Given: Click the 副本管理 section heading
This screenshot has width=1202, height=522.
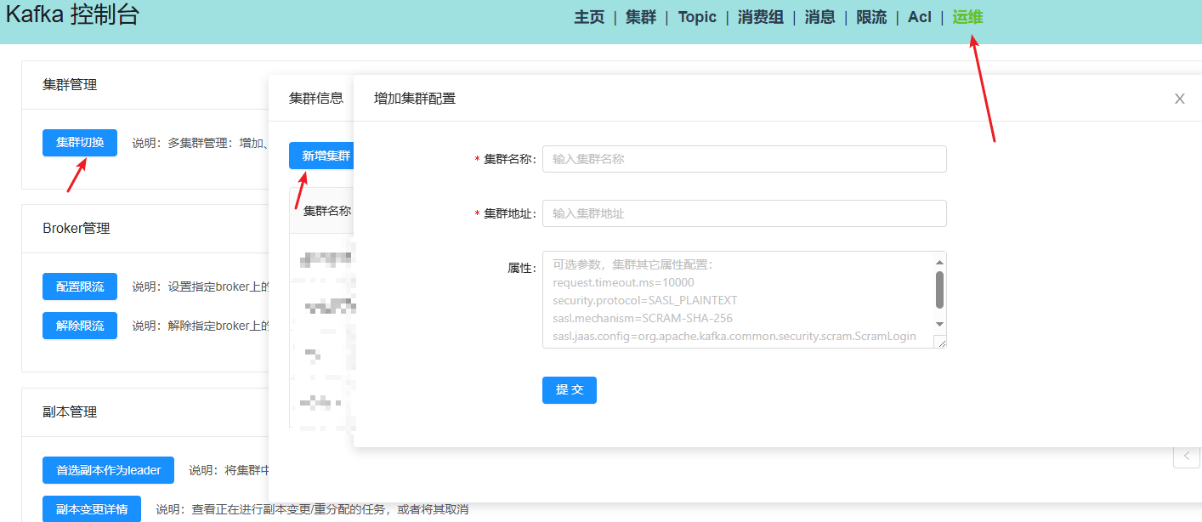Looking at the screenshot, I should point(70,411).
